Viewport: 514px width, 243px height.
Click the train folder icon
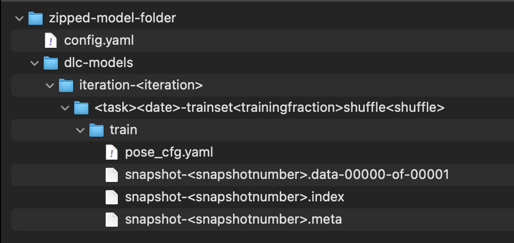[97, 130]
